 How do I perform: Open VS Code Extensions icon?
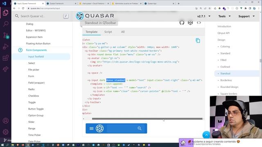(5, 58)
